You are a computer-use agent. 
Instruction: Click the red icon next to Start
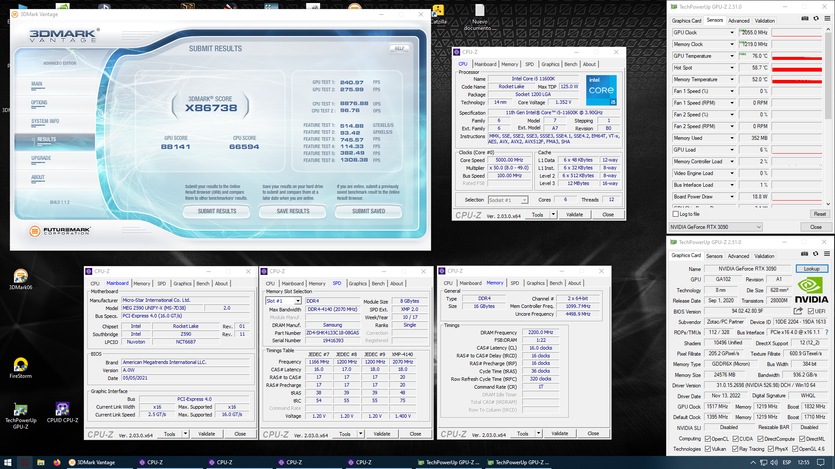[x=25, y=462]
